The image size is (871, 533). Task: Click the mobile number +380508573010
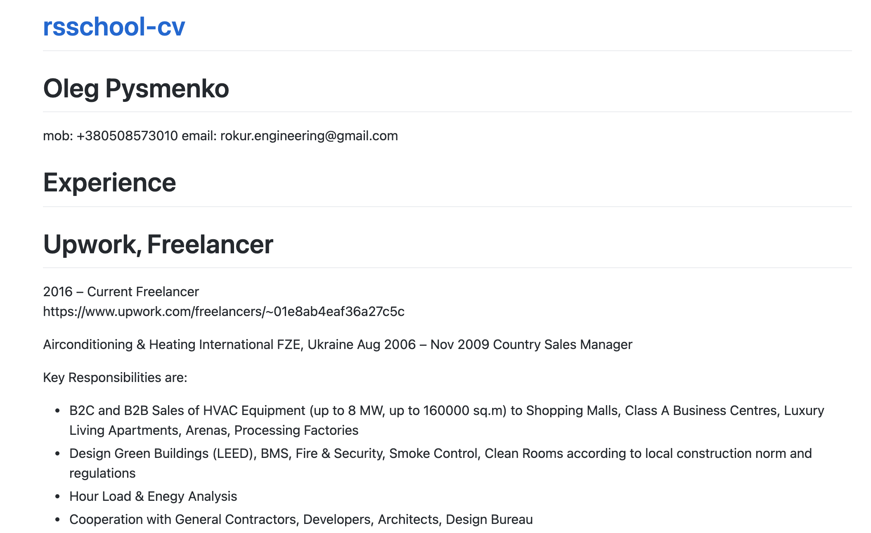[127, 136]
